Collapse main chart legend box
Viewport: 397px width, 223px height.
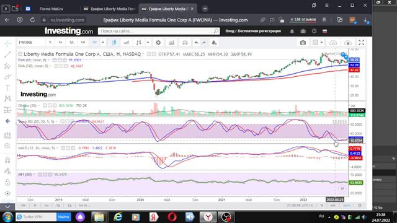[x=20, y=54]
